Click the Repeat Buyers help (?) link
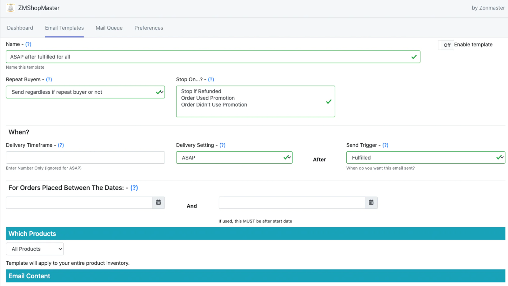Screen dimensions: 508x286 49,79
